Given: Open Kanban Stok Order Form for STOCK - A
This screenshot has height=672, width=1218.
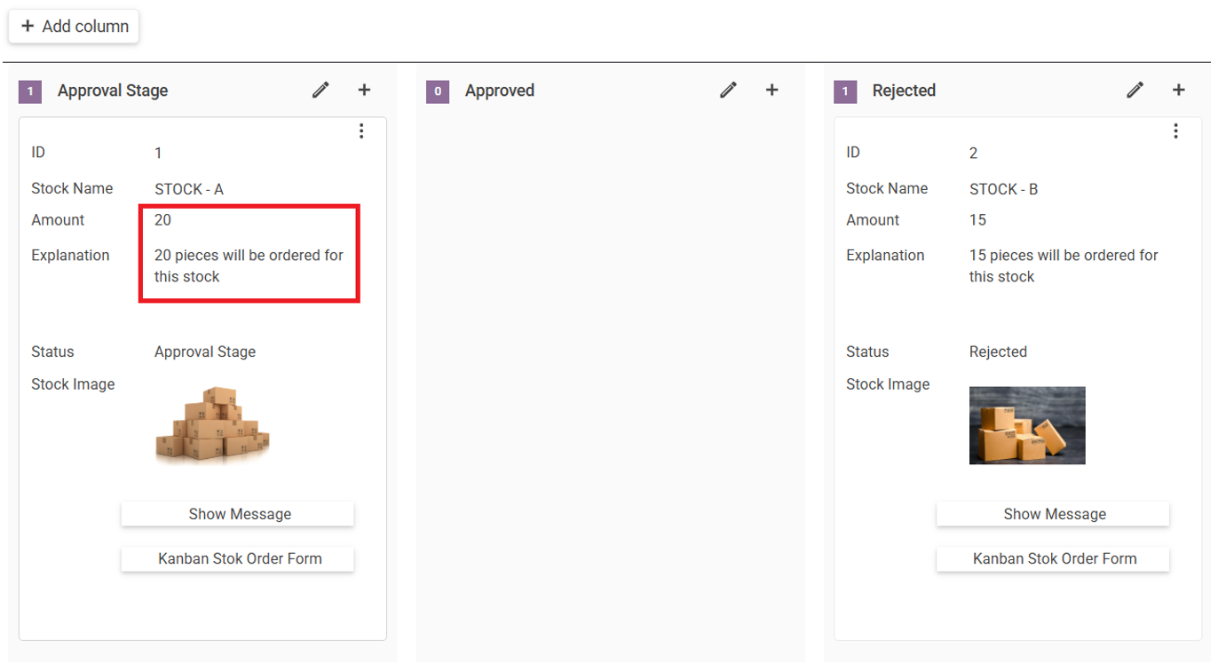Looking at the screenshot, I should 238,558.
